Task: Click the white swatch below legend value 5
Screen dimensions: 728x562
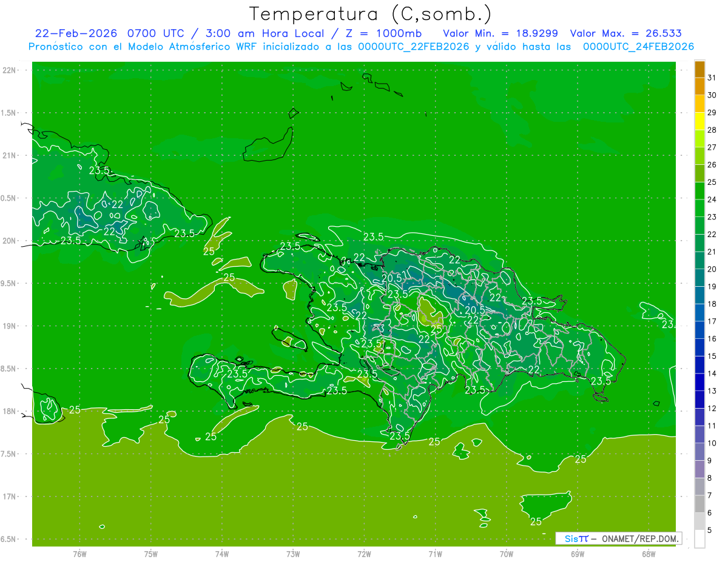Action: pyautogui.click(x=699, y=539)
